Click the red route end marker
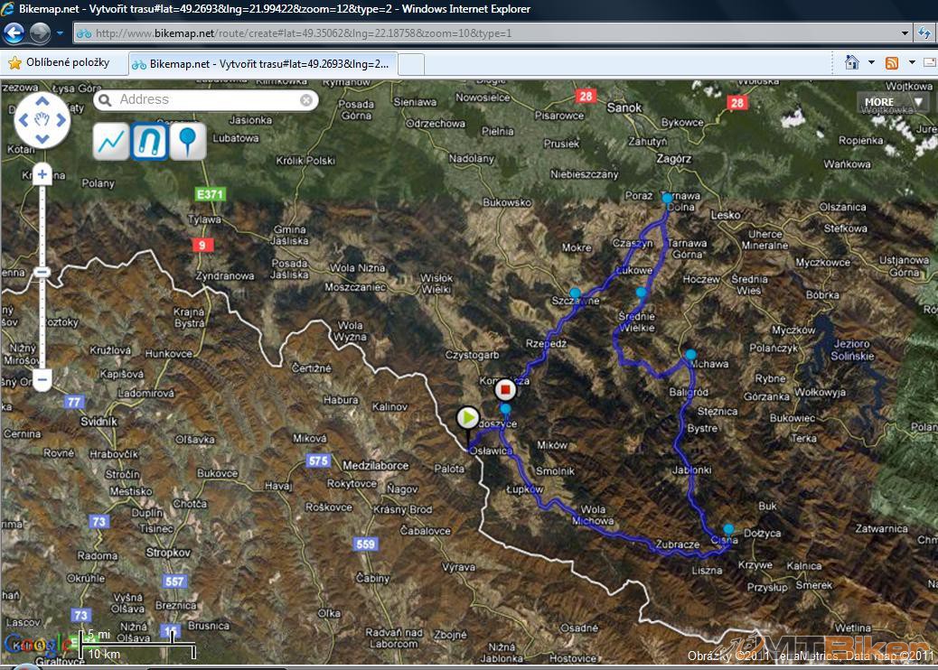 coord(506,390)
